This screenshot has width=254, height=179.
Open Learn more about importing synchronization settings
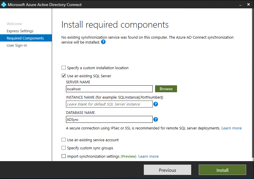point(148,156)
